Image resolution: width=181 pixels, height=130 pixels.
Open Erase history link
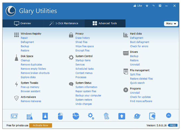[83, 38]
